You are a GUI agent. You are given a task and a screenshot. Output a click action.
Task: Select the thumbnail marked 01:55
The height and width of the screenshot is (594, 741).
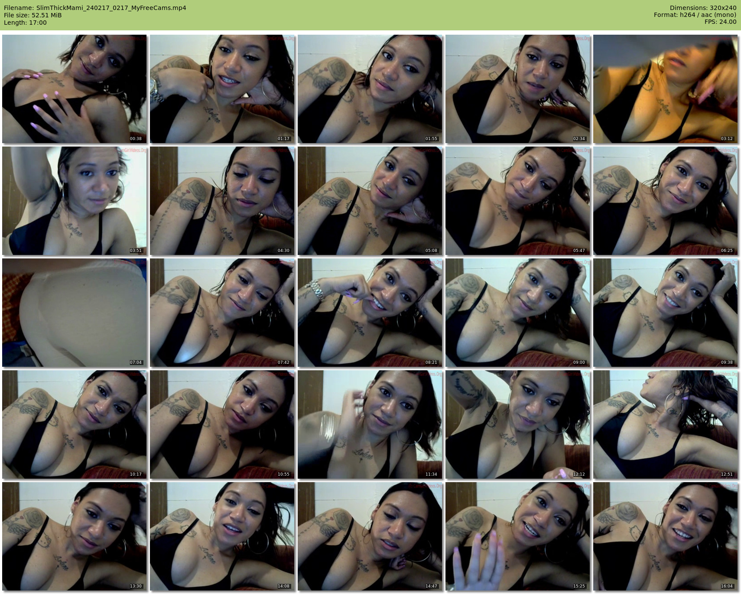pos(370,89)
